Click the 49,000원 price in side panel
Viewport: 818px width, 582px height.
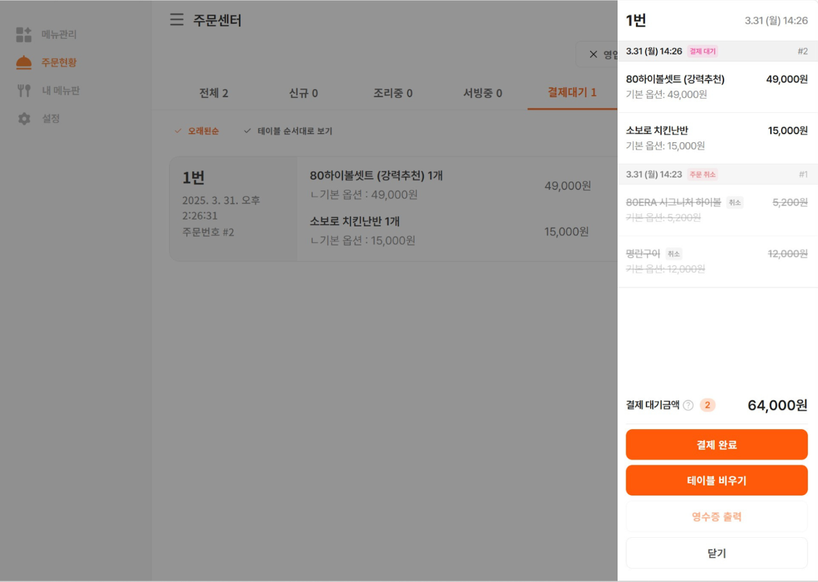(x=787, y=79)
